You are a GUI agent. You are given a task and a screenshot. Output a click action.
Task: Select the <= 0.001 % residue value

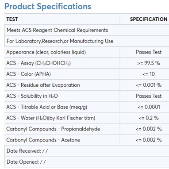[149, 85]
